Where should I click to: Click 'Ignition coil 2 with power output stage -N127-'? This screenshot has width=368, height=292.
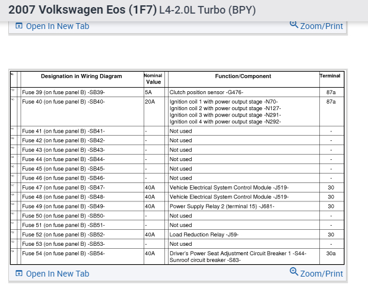click(x=226, y=108)
